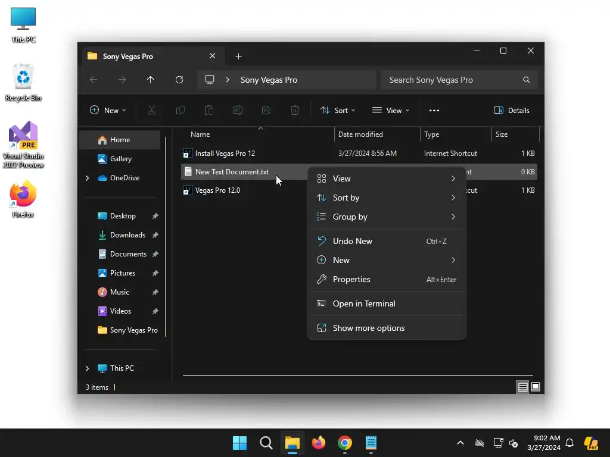The width and height of the screenshot is (610, 457).
Task: Switch to details list view icon in status bar
Action: (522, 387)
